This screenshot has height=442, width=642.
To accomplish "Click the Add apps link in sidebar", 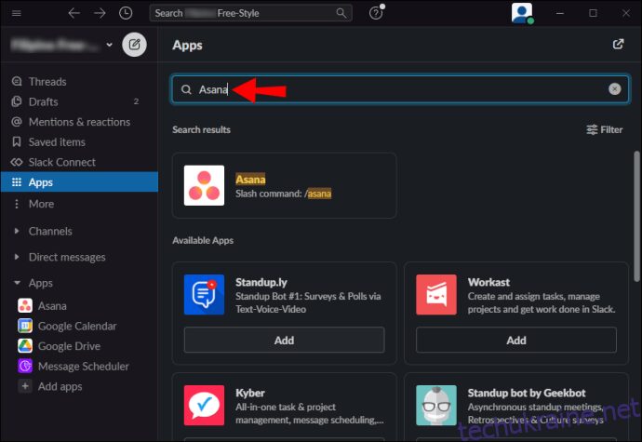I will [x=60, y=386].
